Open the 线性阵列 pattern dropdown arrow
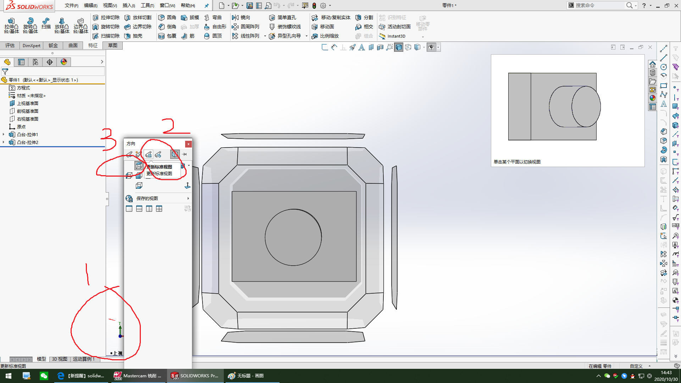This screenshot has width=681, height=383. pyautogui.click(x=265, y=36)
